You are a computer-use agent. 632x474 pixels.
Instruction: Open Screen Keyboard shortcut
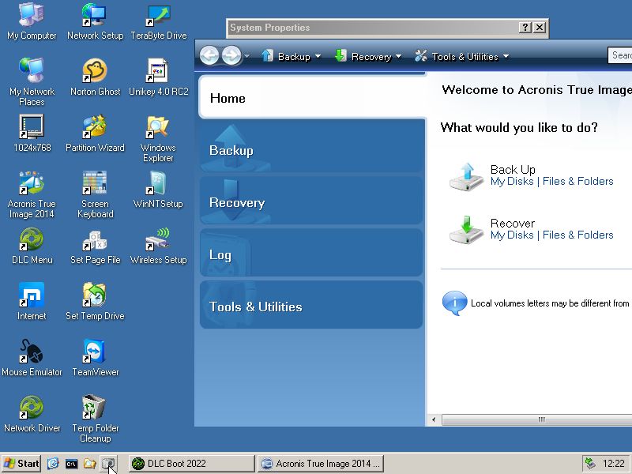[x=95, y=194]
